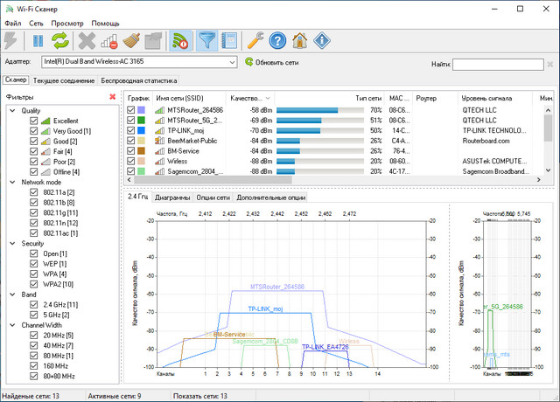This screenshot has width=560, height=402.
Task: Click the home icon in toolbar
Action: click(x=300, y=39)
